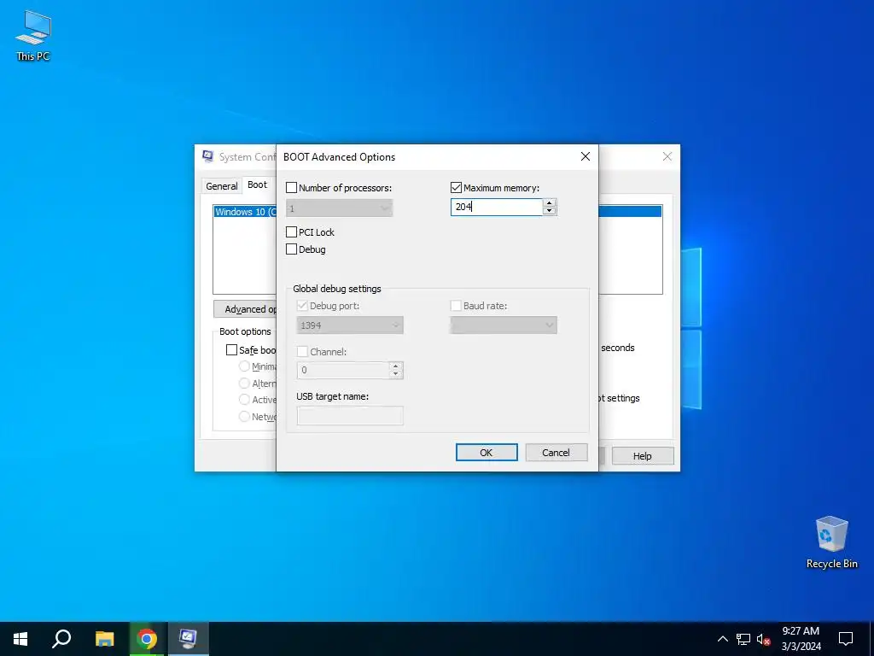Show hidden system tray icons
Image resolution: width=874 pixels, height=656 pixels.
(722, 639)
